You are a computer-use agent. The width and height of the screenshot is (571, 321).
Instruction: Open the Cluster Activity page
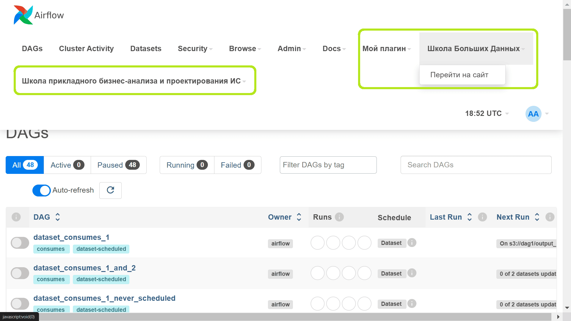86,49
